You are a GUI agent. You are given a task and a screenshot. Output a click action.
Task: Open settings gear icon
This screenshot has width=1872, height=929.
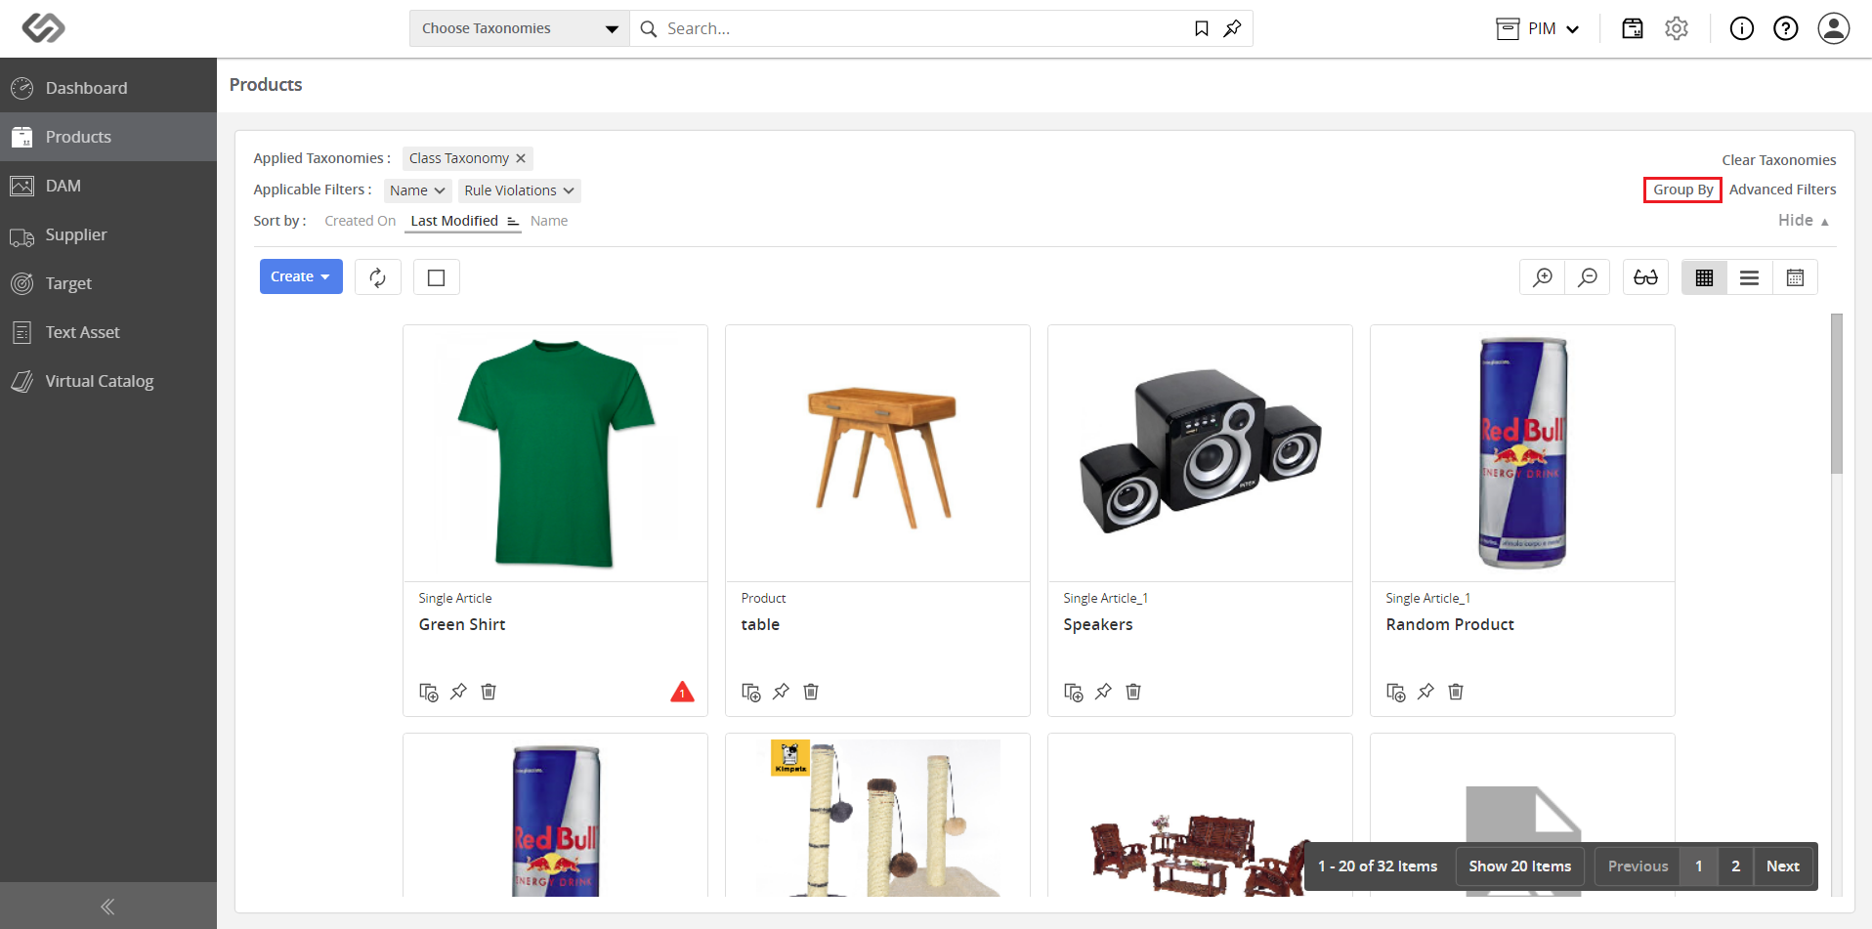click(x=1677, y=28)
